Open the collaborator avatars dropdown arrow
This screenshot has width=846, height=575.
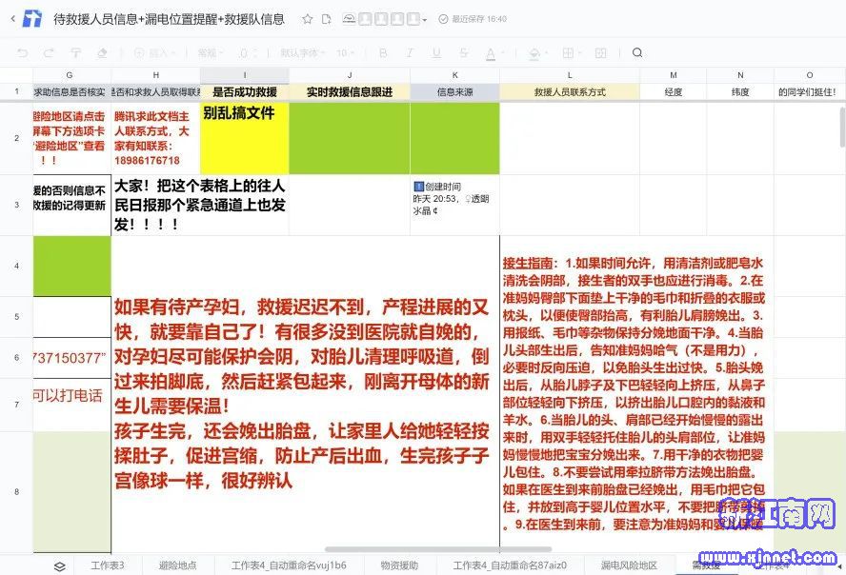click(425, 20)
